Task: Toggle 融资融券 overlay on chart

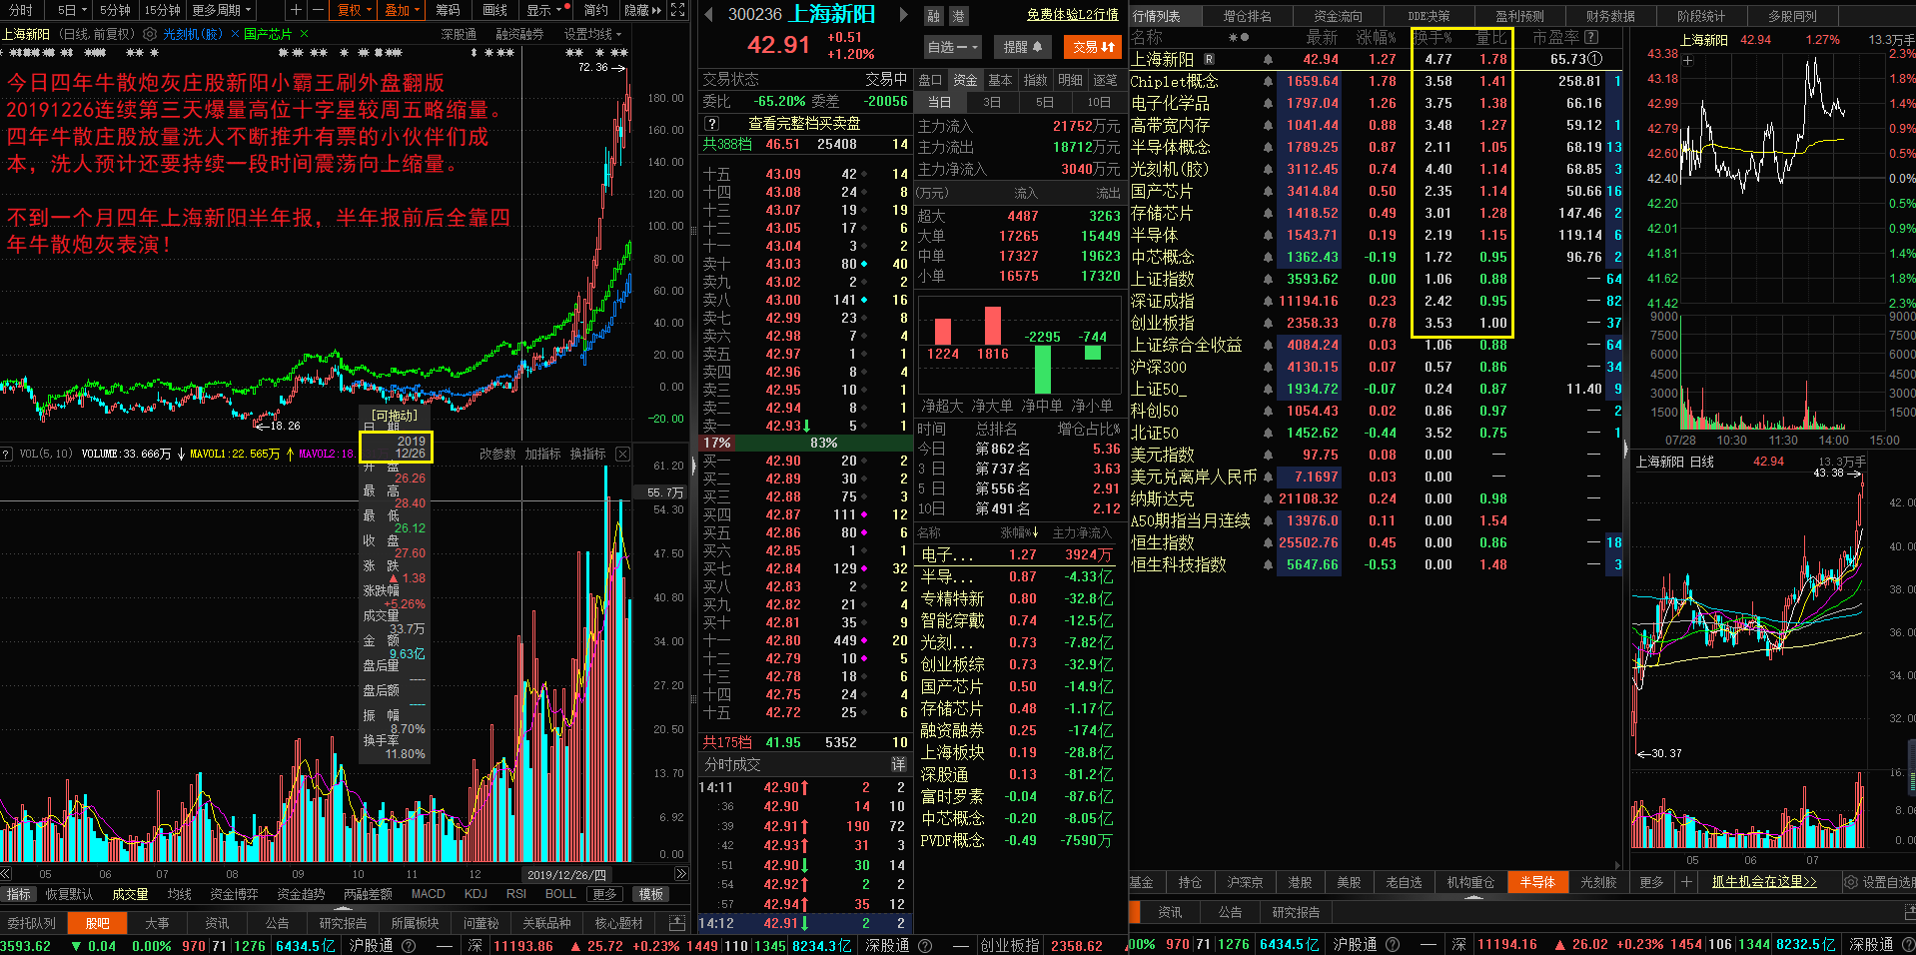Action: click(x=519, y=34)
